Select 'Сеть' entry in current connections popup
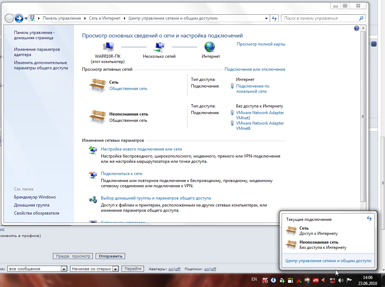 [x=328, y=231]
